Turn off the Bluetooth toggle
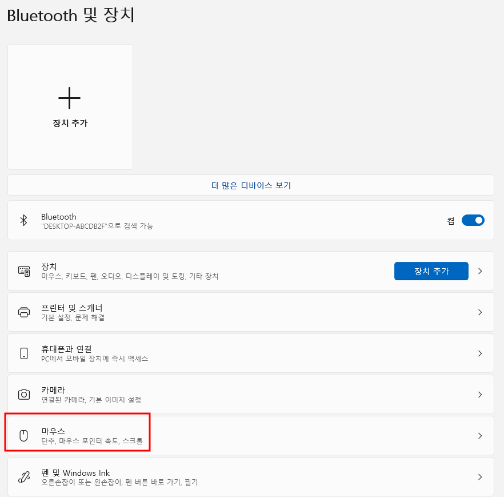The height and width of the screenshot is (497, 504). [473, 220]
